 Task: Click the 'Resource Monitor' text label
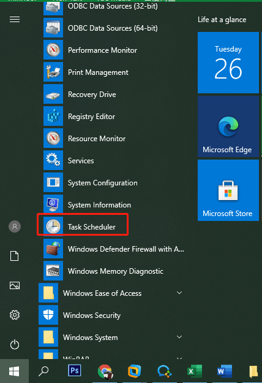click(97, 139)
